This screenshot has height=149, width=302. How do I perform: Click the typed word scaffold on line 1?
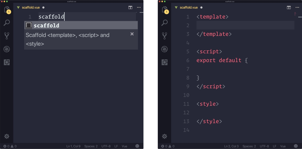[x=51, y=17]
